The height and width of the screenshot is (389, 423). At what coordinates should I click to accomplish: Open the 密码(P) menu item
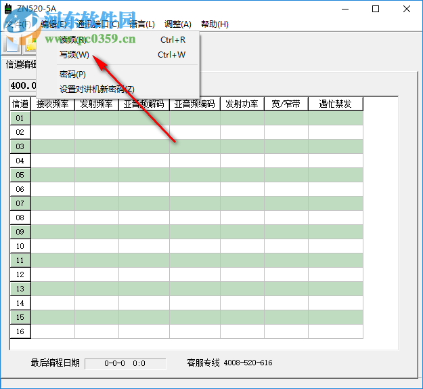click(x=118, y=74)
